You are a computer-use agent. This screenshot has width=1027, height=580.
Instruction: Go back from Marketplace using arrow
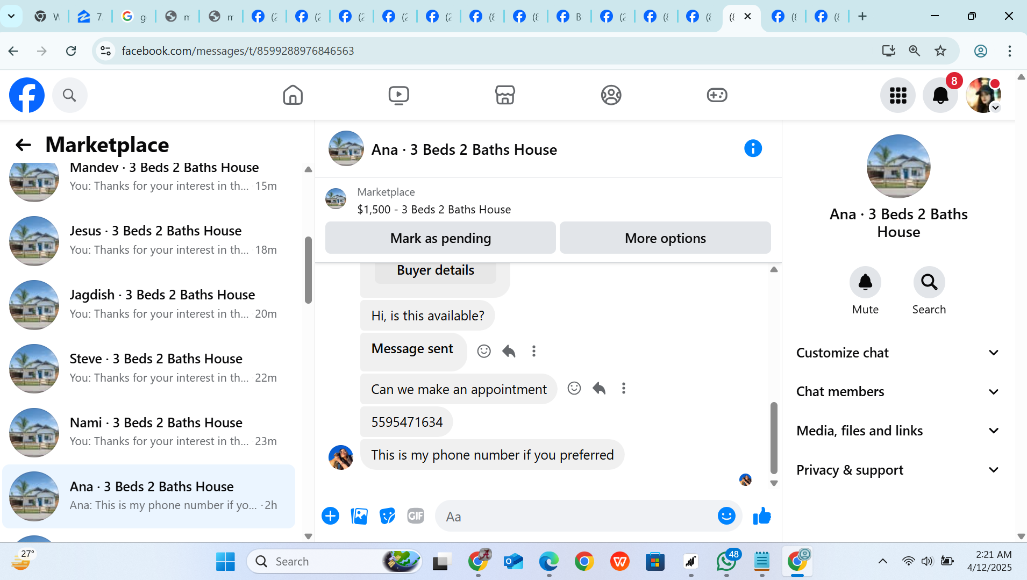tap(23, 145)
